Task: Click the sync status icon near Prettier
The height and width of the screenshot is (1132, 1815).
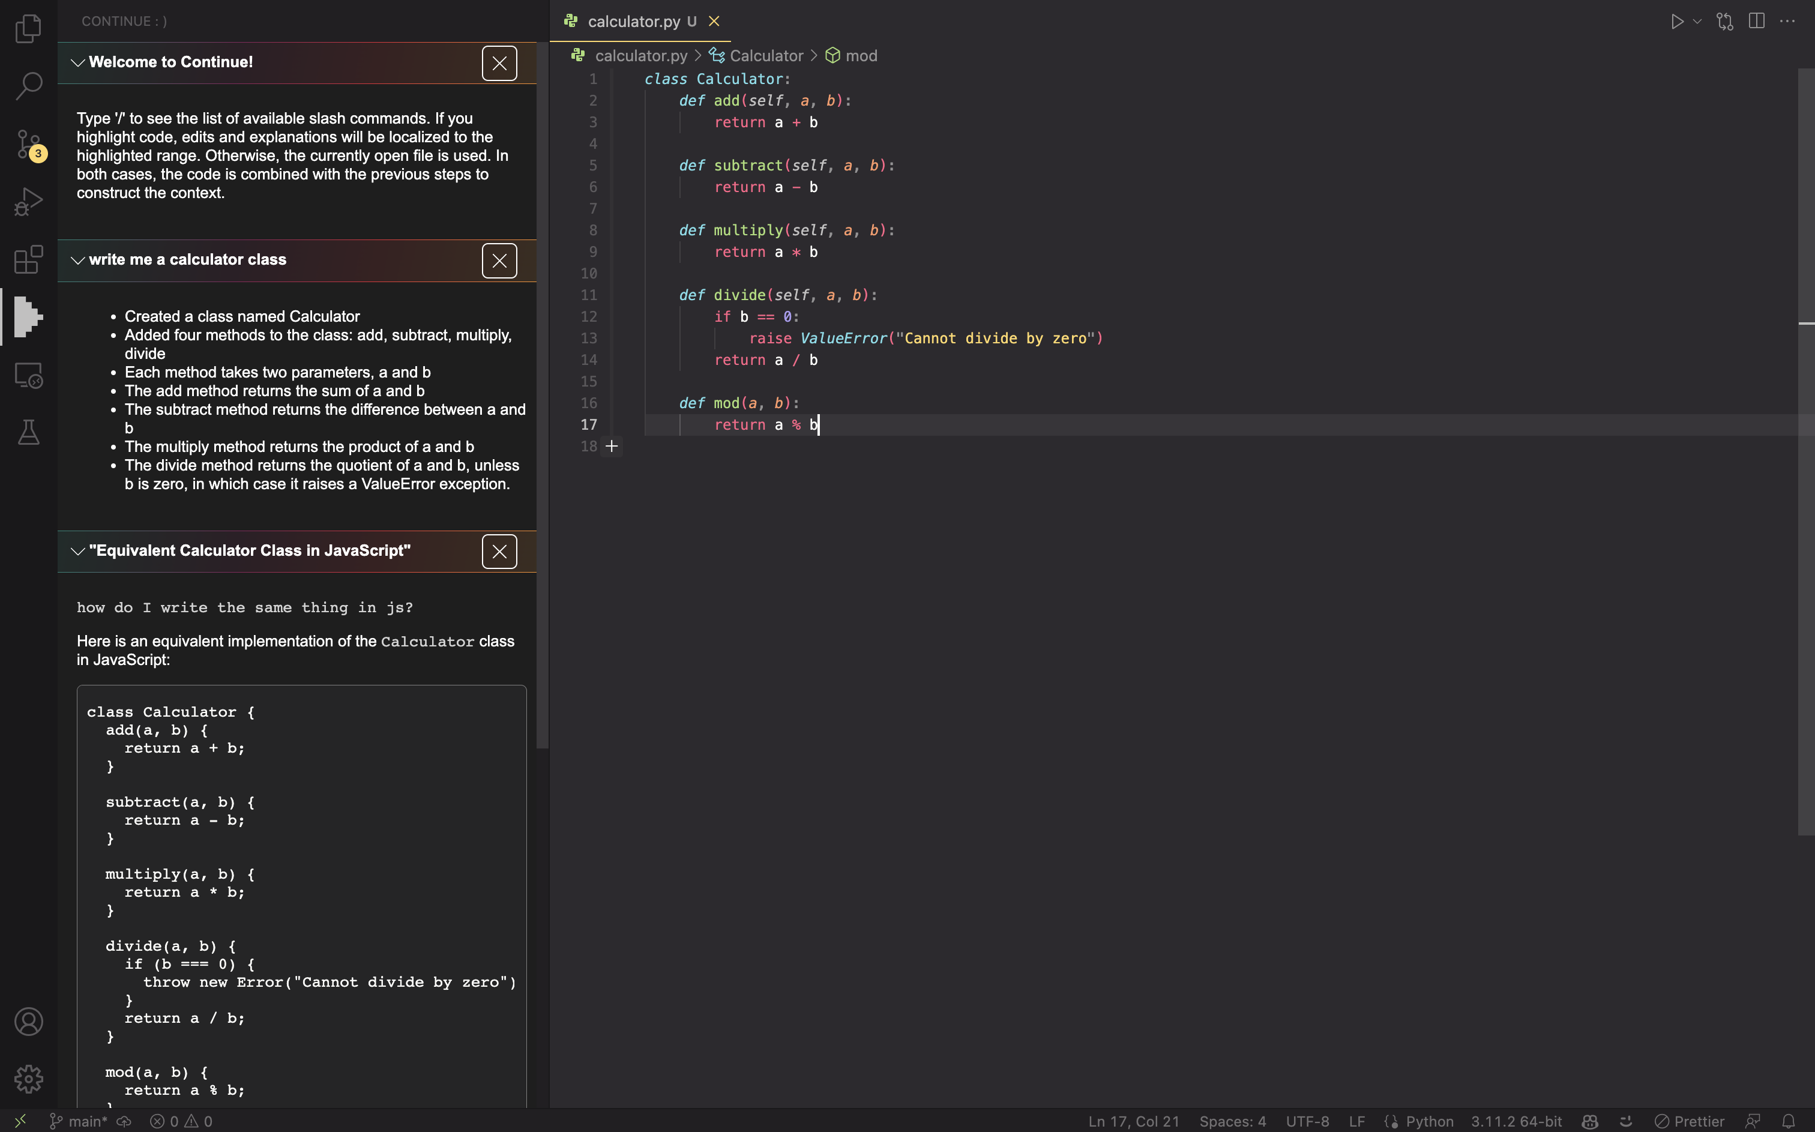Action: pos(1626,1121)
